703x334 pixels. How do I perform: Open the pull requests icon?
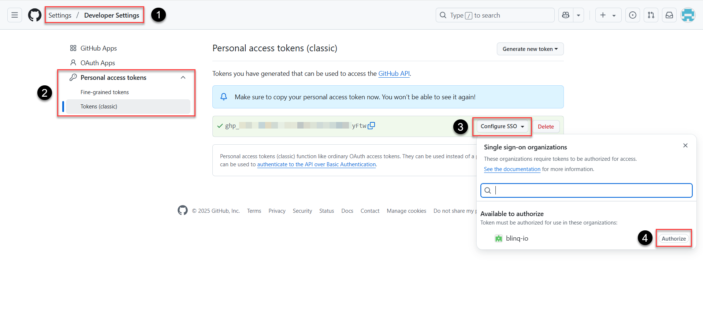click(651, 15)
